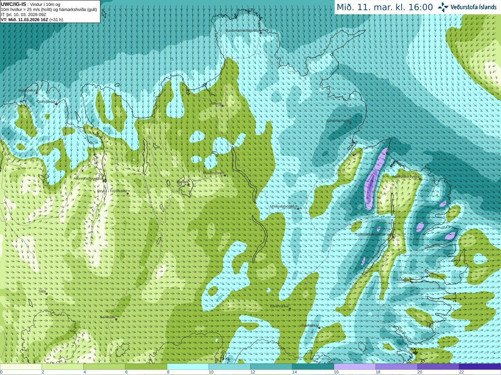Select the Akureyrarflugvöllur station label
The height and width of the screenshot is (375, 501).
pyautogui.click(x=88, y=178)
